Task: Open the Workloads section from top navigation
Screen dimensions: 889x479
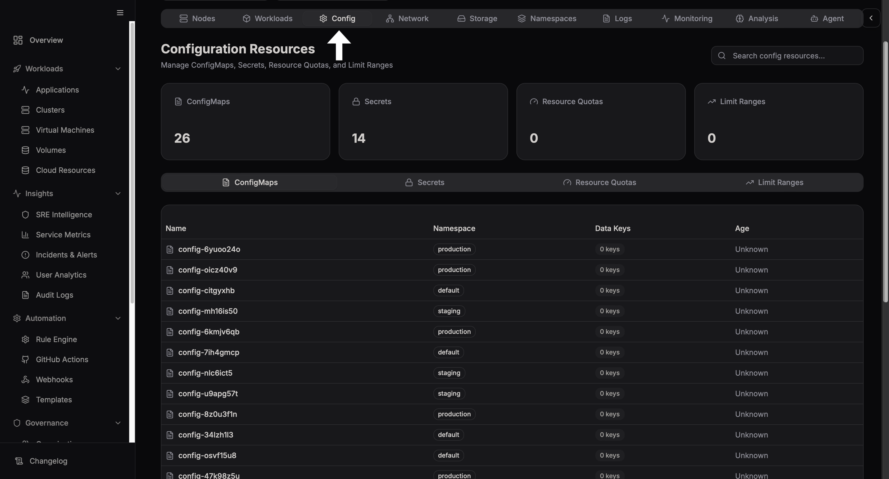Action: [x=267, y=18]
